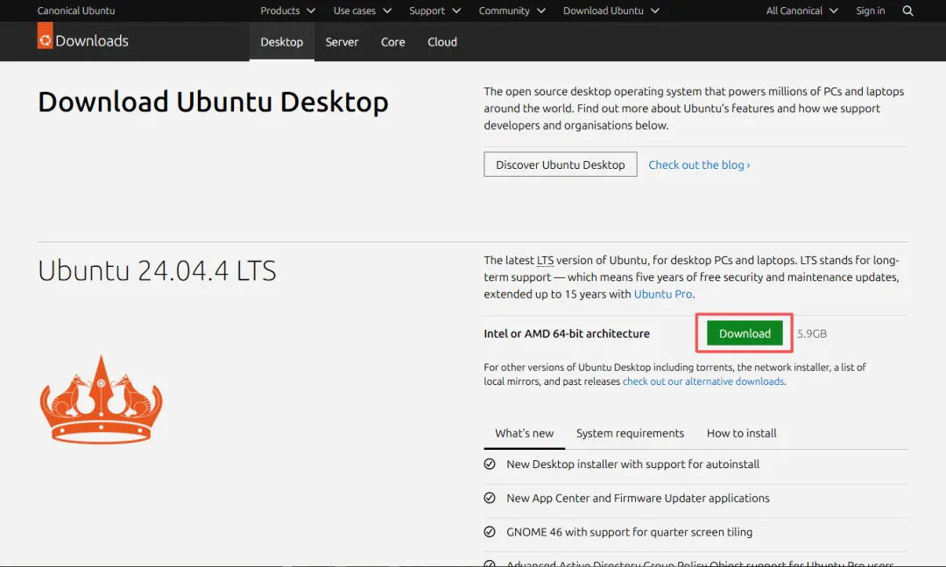Screen dimensions: 946x567
Task: Expand the Products dropdown menu
Action: (x=288, y=10)
